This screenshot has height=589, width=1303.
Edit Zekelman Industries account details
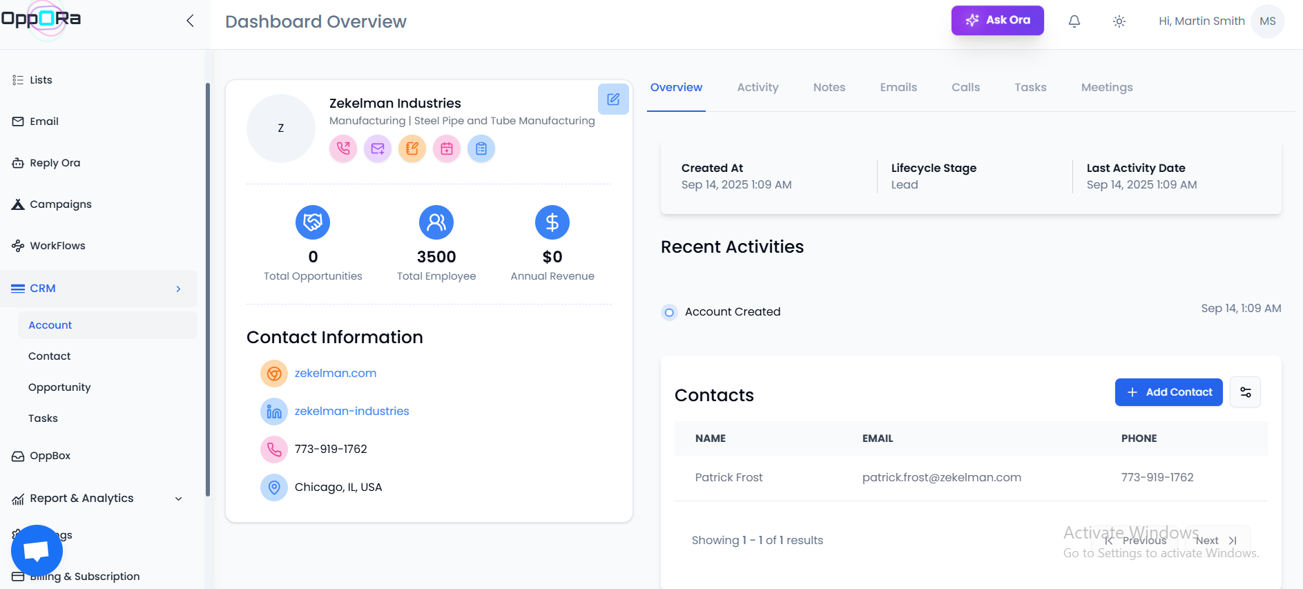pyautogui.click(x=612, y=99)
